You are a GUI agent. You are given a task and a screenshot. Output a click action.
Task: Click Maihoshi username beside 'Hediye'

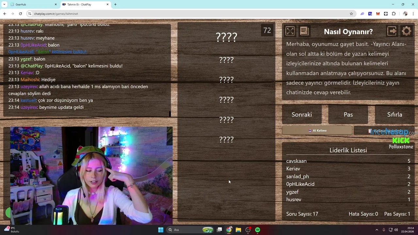click(30, 80)
